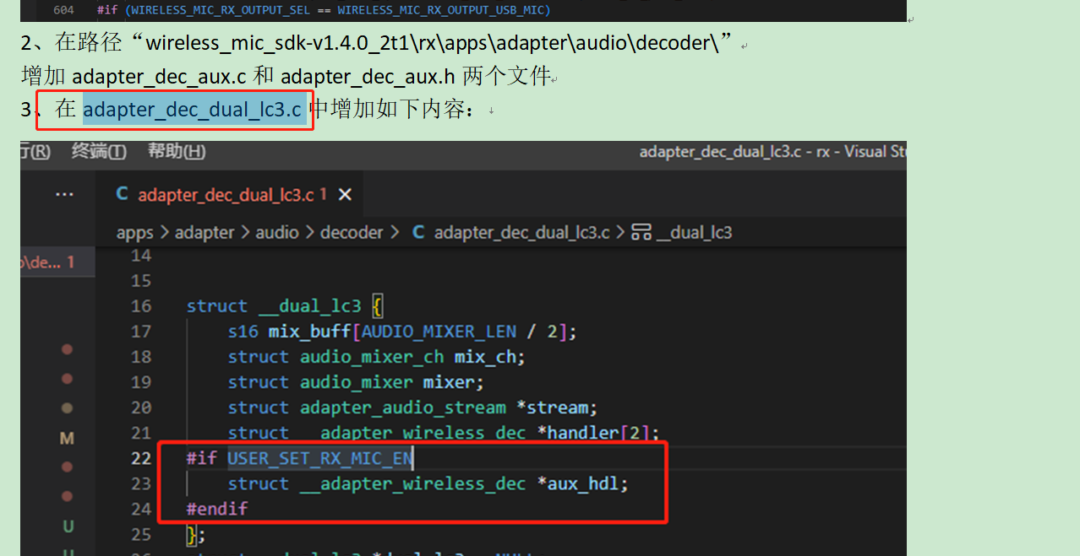1080x556 pixels.
Task: Click "adapter_dec_aux.h" in the document text
Action: click(368, 77)
